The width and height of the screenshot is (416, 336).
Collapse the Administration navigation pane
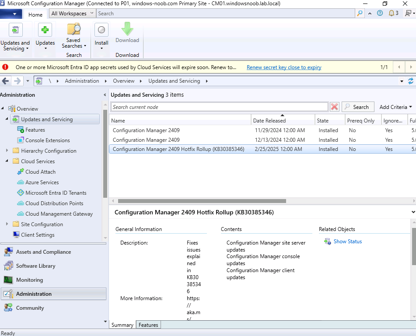pyautogui.click(x=105, y=95)
